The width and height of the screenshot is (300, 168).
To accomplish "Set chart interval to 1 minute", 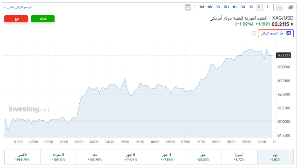I will click(x=267, y=7).
